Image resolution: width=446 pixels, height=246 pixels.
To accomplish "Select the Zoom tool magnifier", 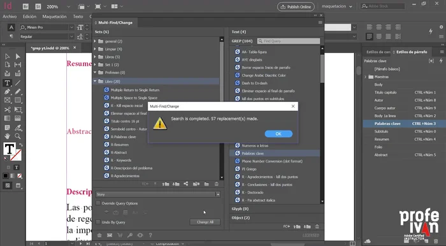I will pyautogui.click(x=18, y=136).
